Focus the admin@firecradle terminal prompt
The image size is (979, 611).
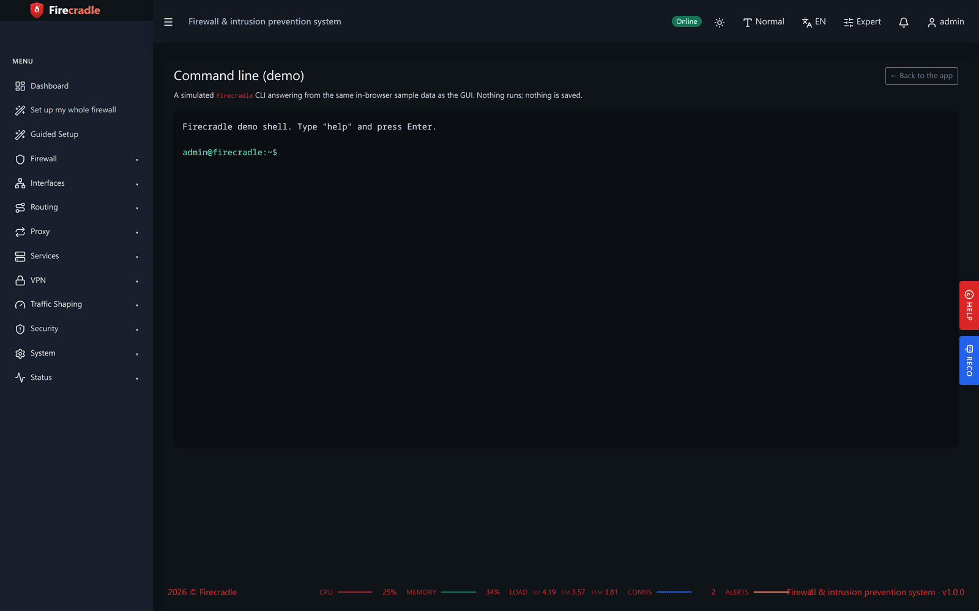point(230,152)
